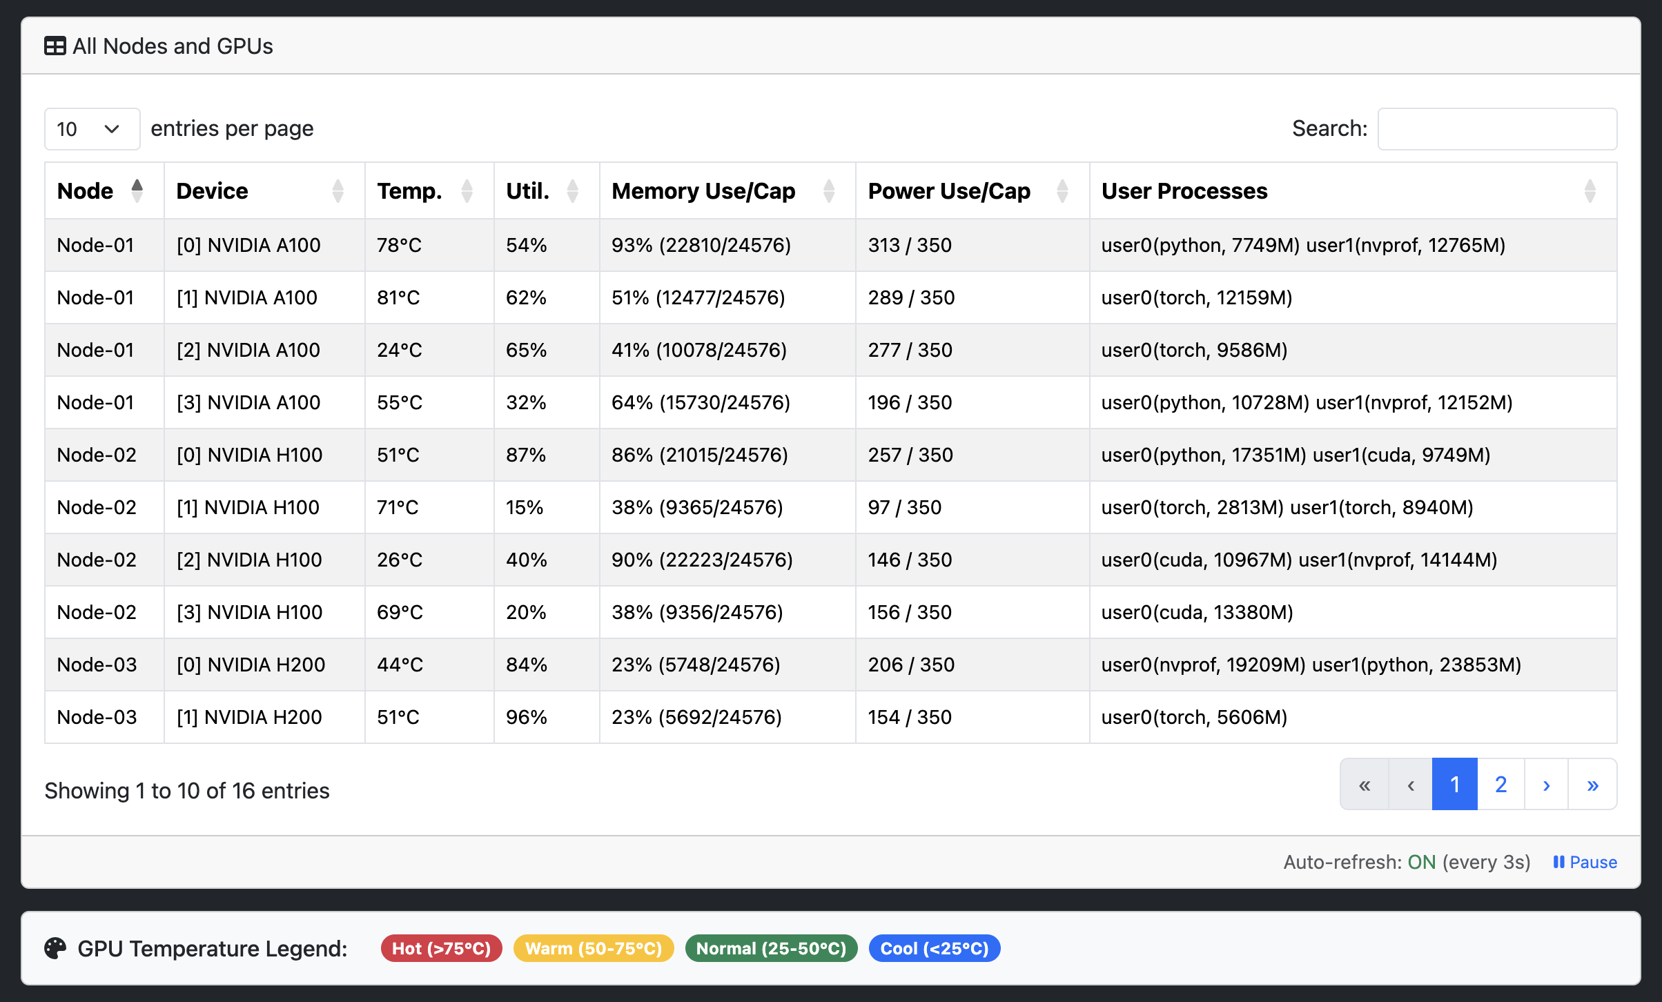This screenshot has height=1002, width=1662.
Task: Click the 90% (22223/24576) memory cell
Action: [727, 560]
